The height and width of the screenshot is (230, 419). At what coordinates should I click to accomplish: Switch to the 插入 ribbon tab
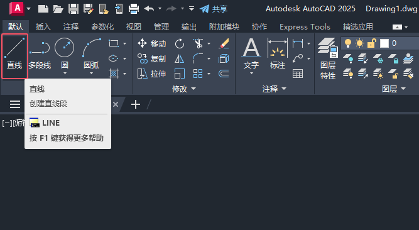[43, 27]
